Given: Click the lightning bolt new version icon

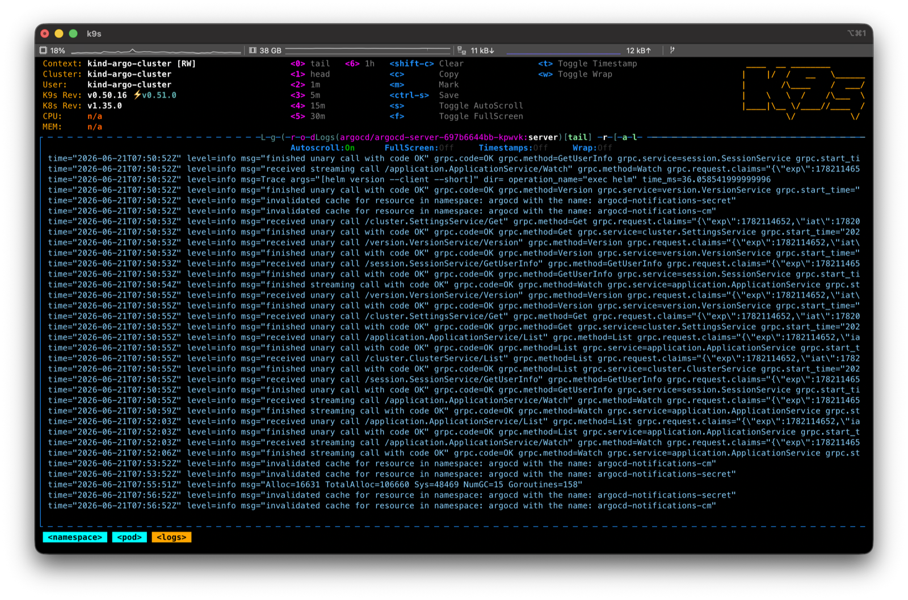Looking at the screenshot, I should [x=137, y=95].
